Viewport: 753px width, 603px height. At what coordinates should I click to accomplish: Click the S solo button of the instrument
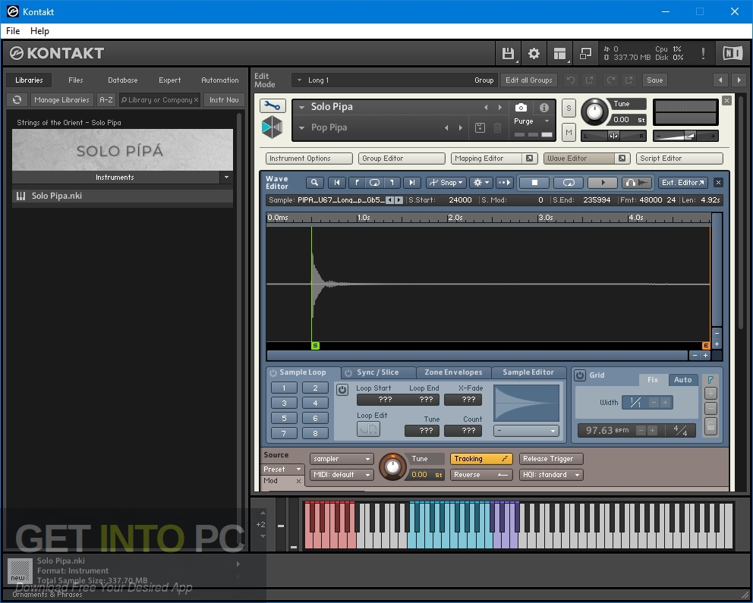(569, 108)
